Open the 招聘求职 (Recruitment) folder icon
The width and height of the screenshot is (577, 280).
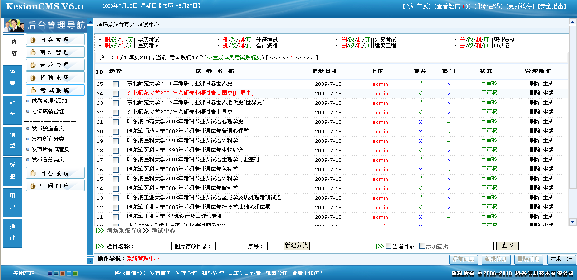[32, 77]
